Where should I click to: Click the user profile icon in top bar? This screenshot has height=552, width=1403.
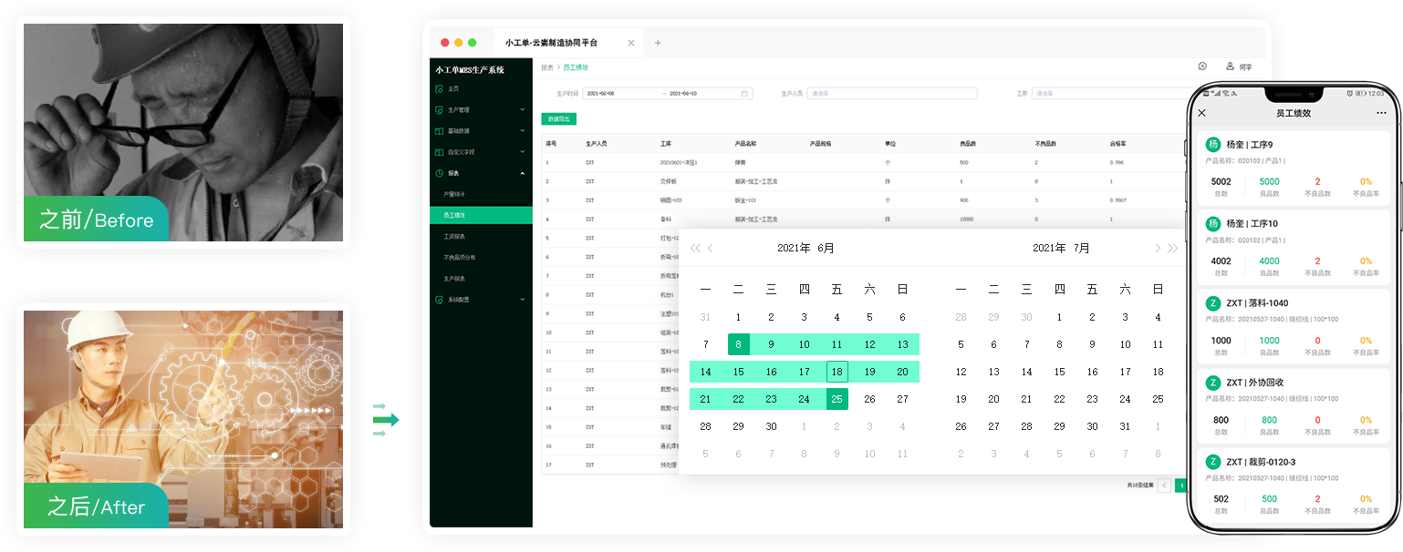(x=1230, y=66)
